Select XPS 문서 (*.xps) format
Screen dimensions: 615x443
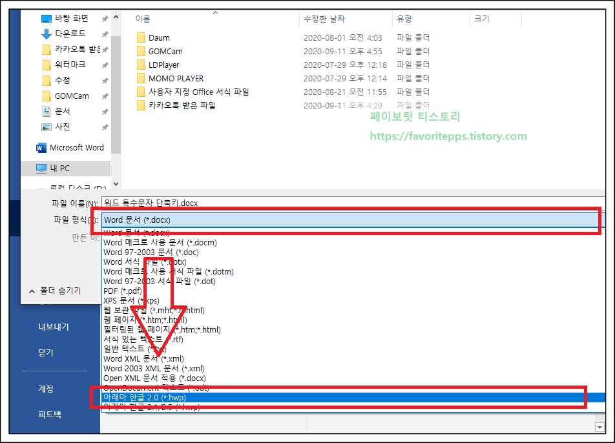click(x=131, y=301)
